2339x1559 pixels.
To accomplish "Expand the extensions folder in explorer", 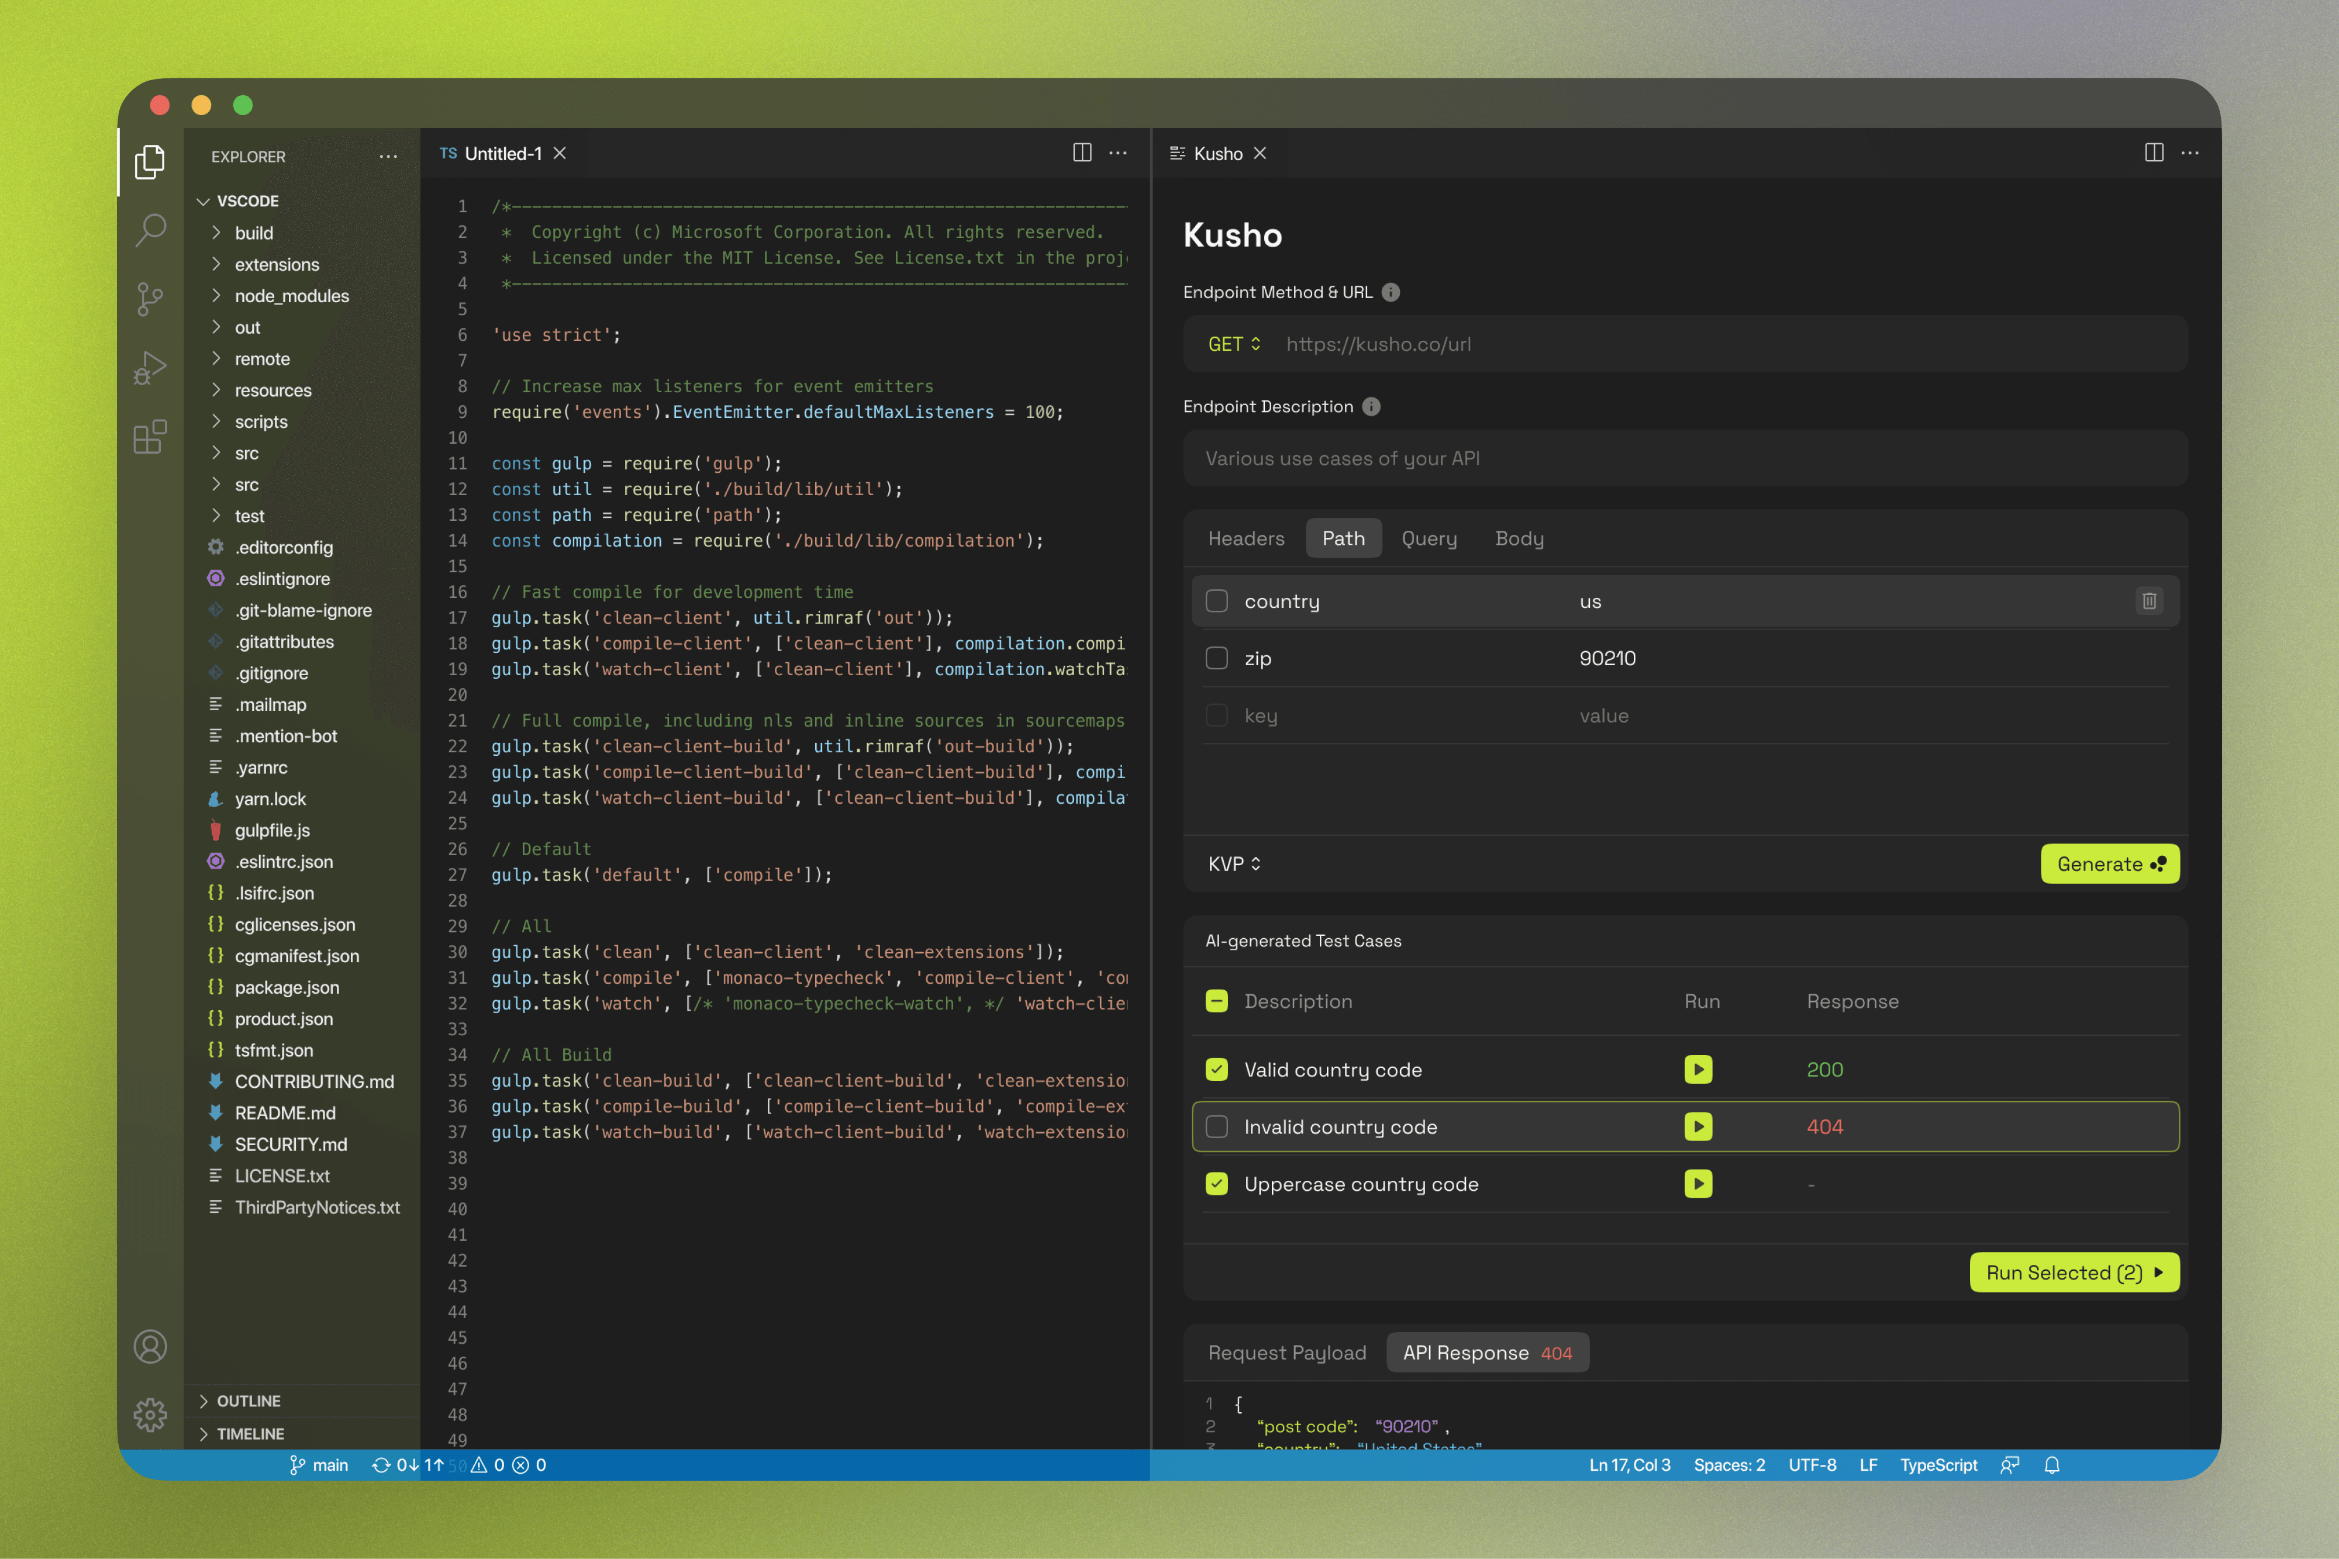I will (277, 264).
